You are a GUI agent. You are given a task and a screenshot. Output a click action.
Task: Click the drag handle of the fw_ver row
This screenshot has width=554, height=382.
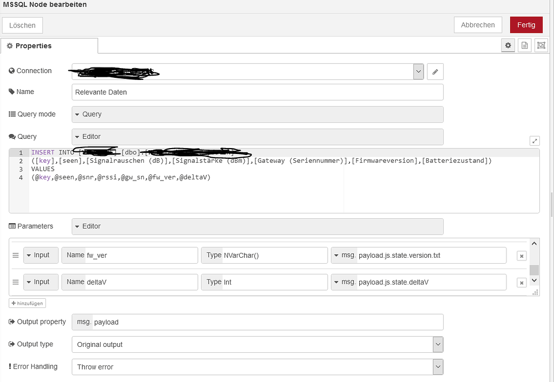pos(16,255)
